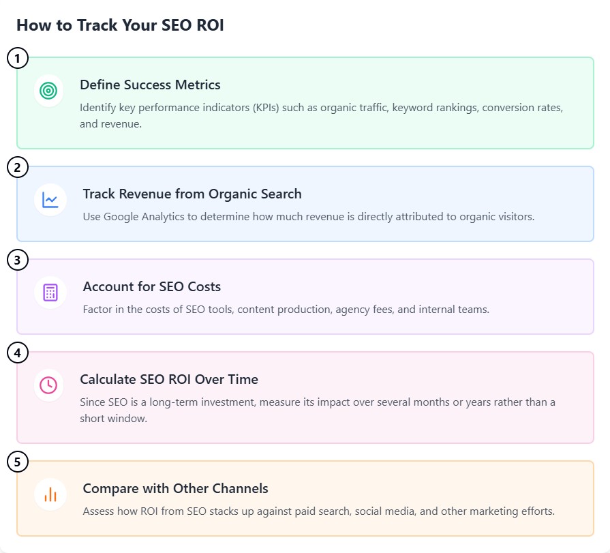Open the calculator icon in Account for SEO Costs
The image size is (610, 553).
click(49, 292)
